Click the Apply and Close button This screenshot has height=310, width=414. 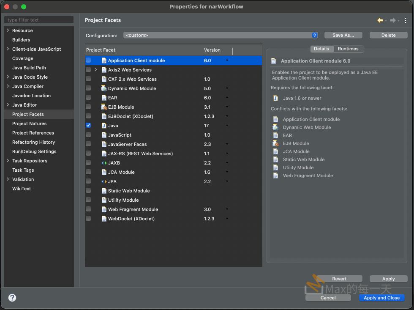tap(381, 298)
